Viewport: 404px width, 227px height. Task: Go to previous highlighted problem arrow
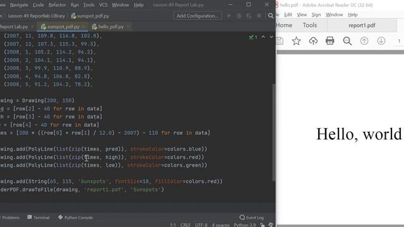coord(263,37)
